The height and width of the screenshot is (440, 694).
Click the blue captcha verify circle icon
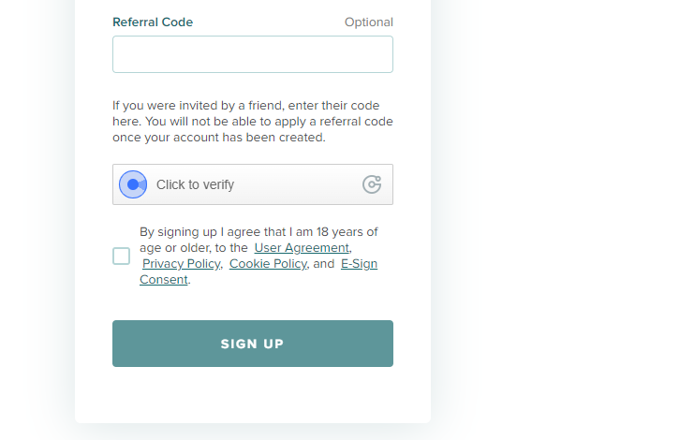coord(133,184)
